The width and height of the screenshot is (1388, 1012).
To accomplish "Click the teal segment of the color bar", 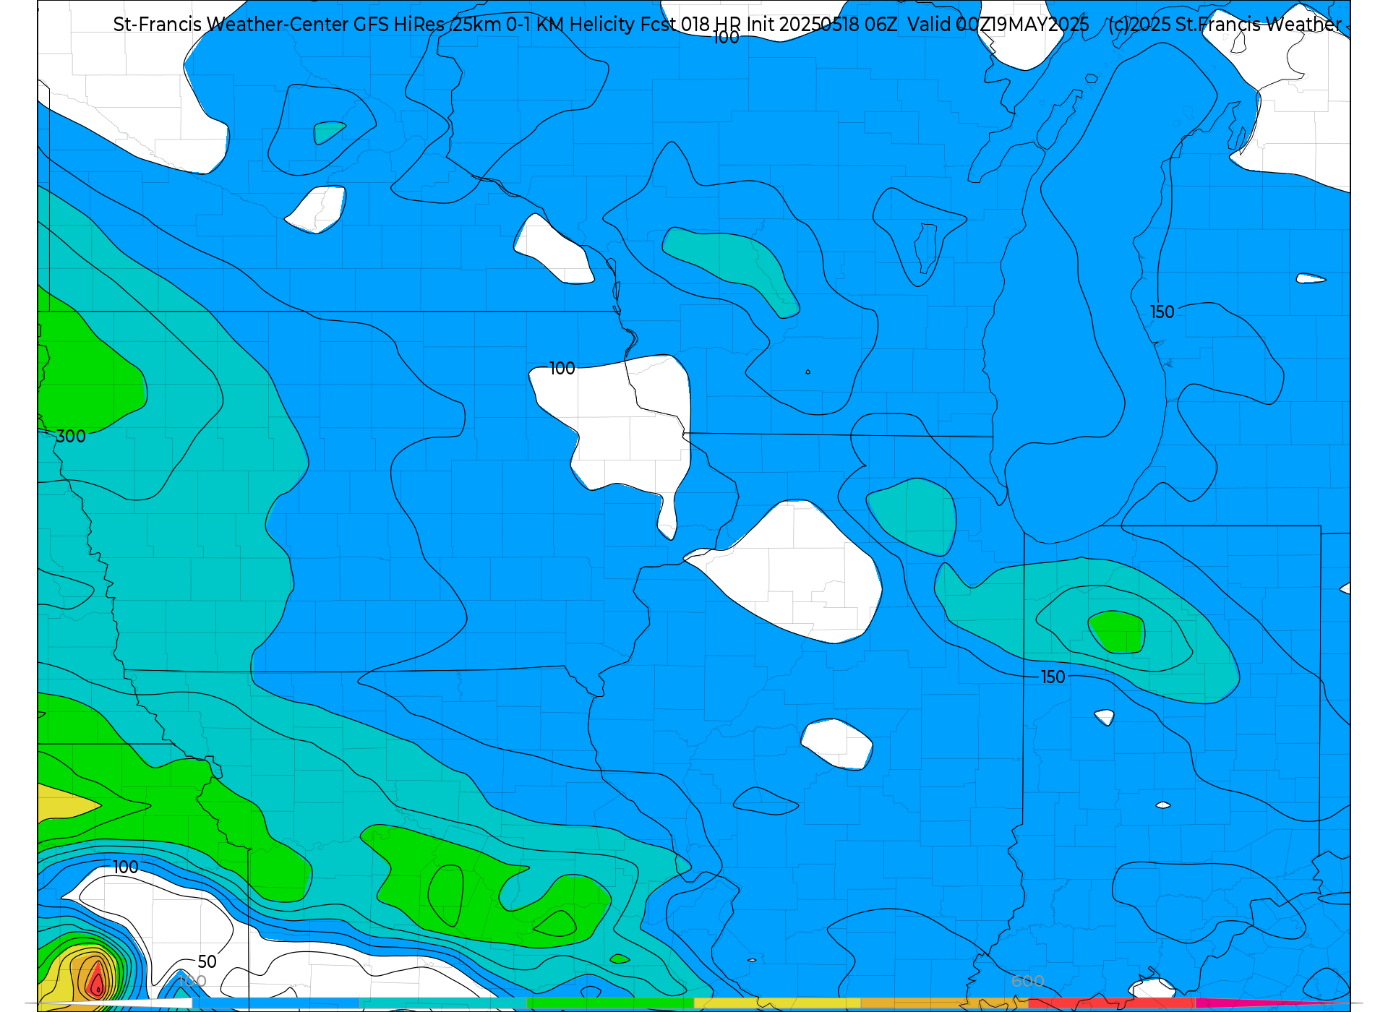I will point(443,1003).
